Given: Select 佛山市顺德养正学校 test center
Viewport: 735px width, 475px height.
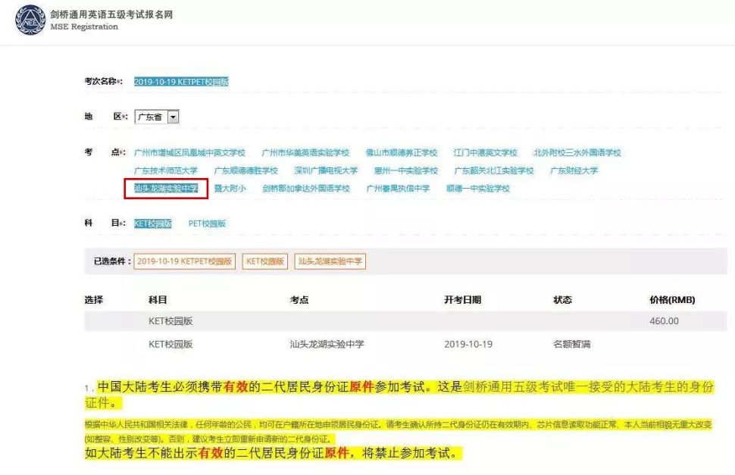Looking at the screenshot, I should pos(402,153).
